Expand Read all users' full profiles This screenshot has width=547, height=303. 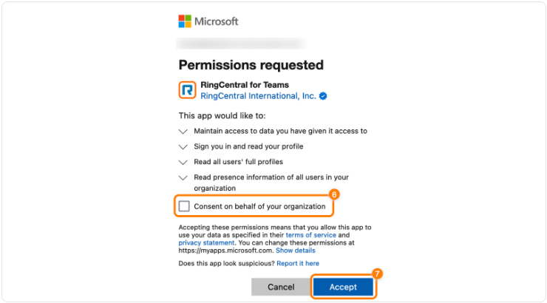[183, 162]
